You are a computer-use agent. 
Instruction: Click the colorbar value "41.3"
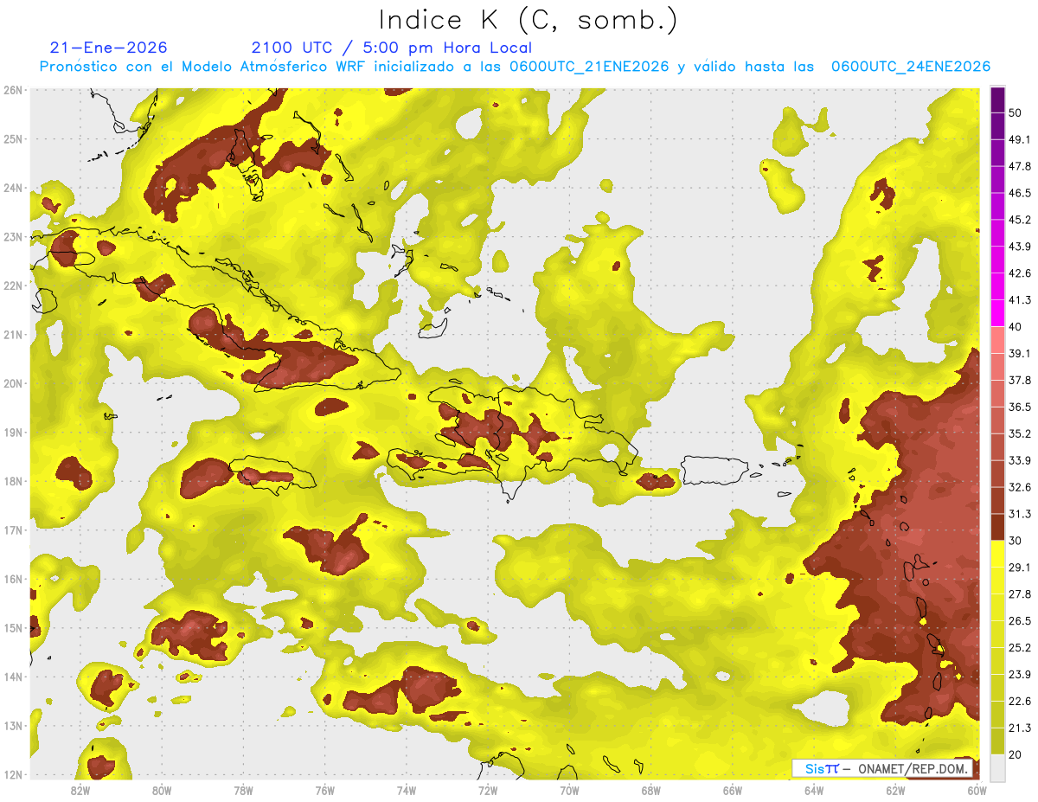pyautogui.click(x=1019, y=300)
